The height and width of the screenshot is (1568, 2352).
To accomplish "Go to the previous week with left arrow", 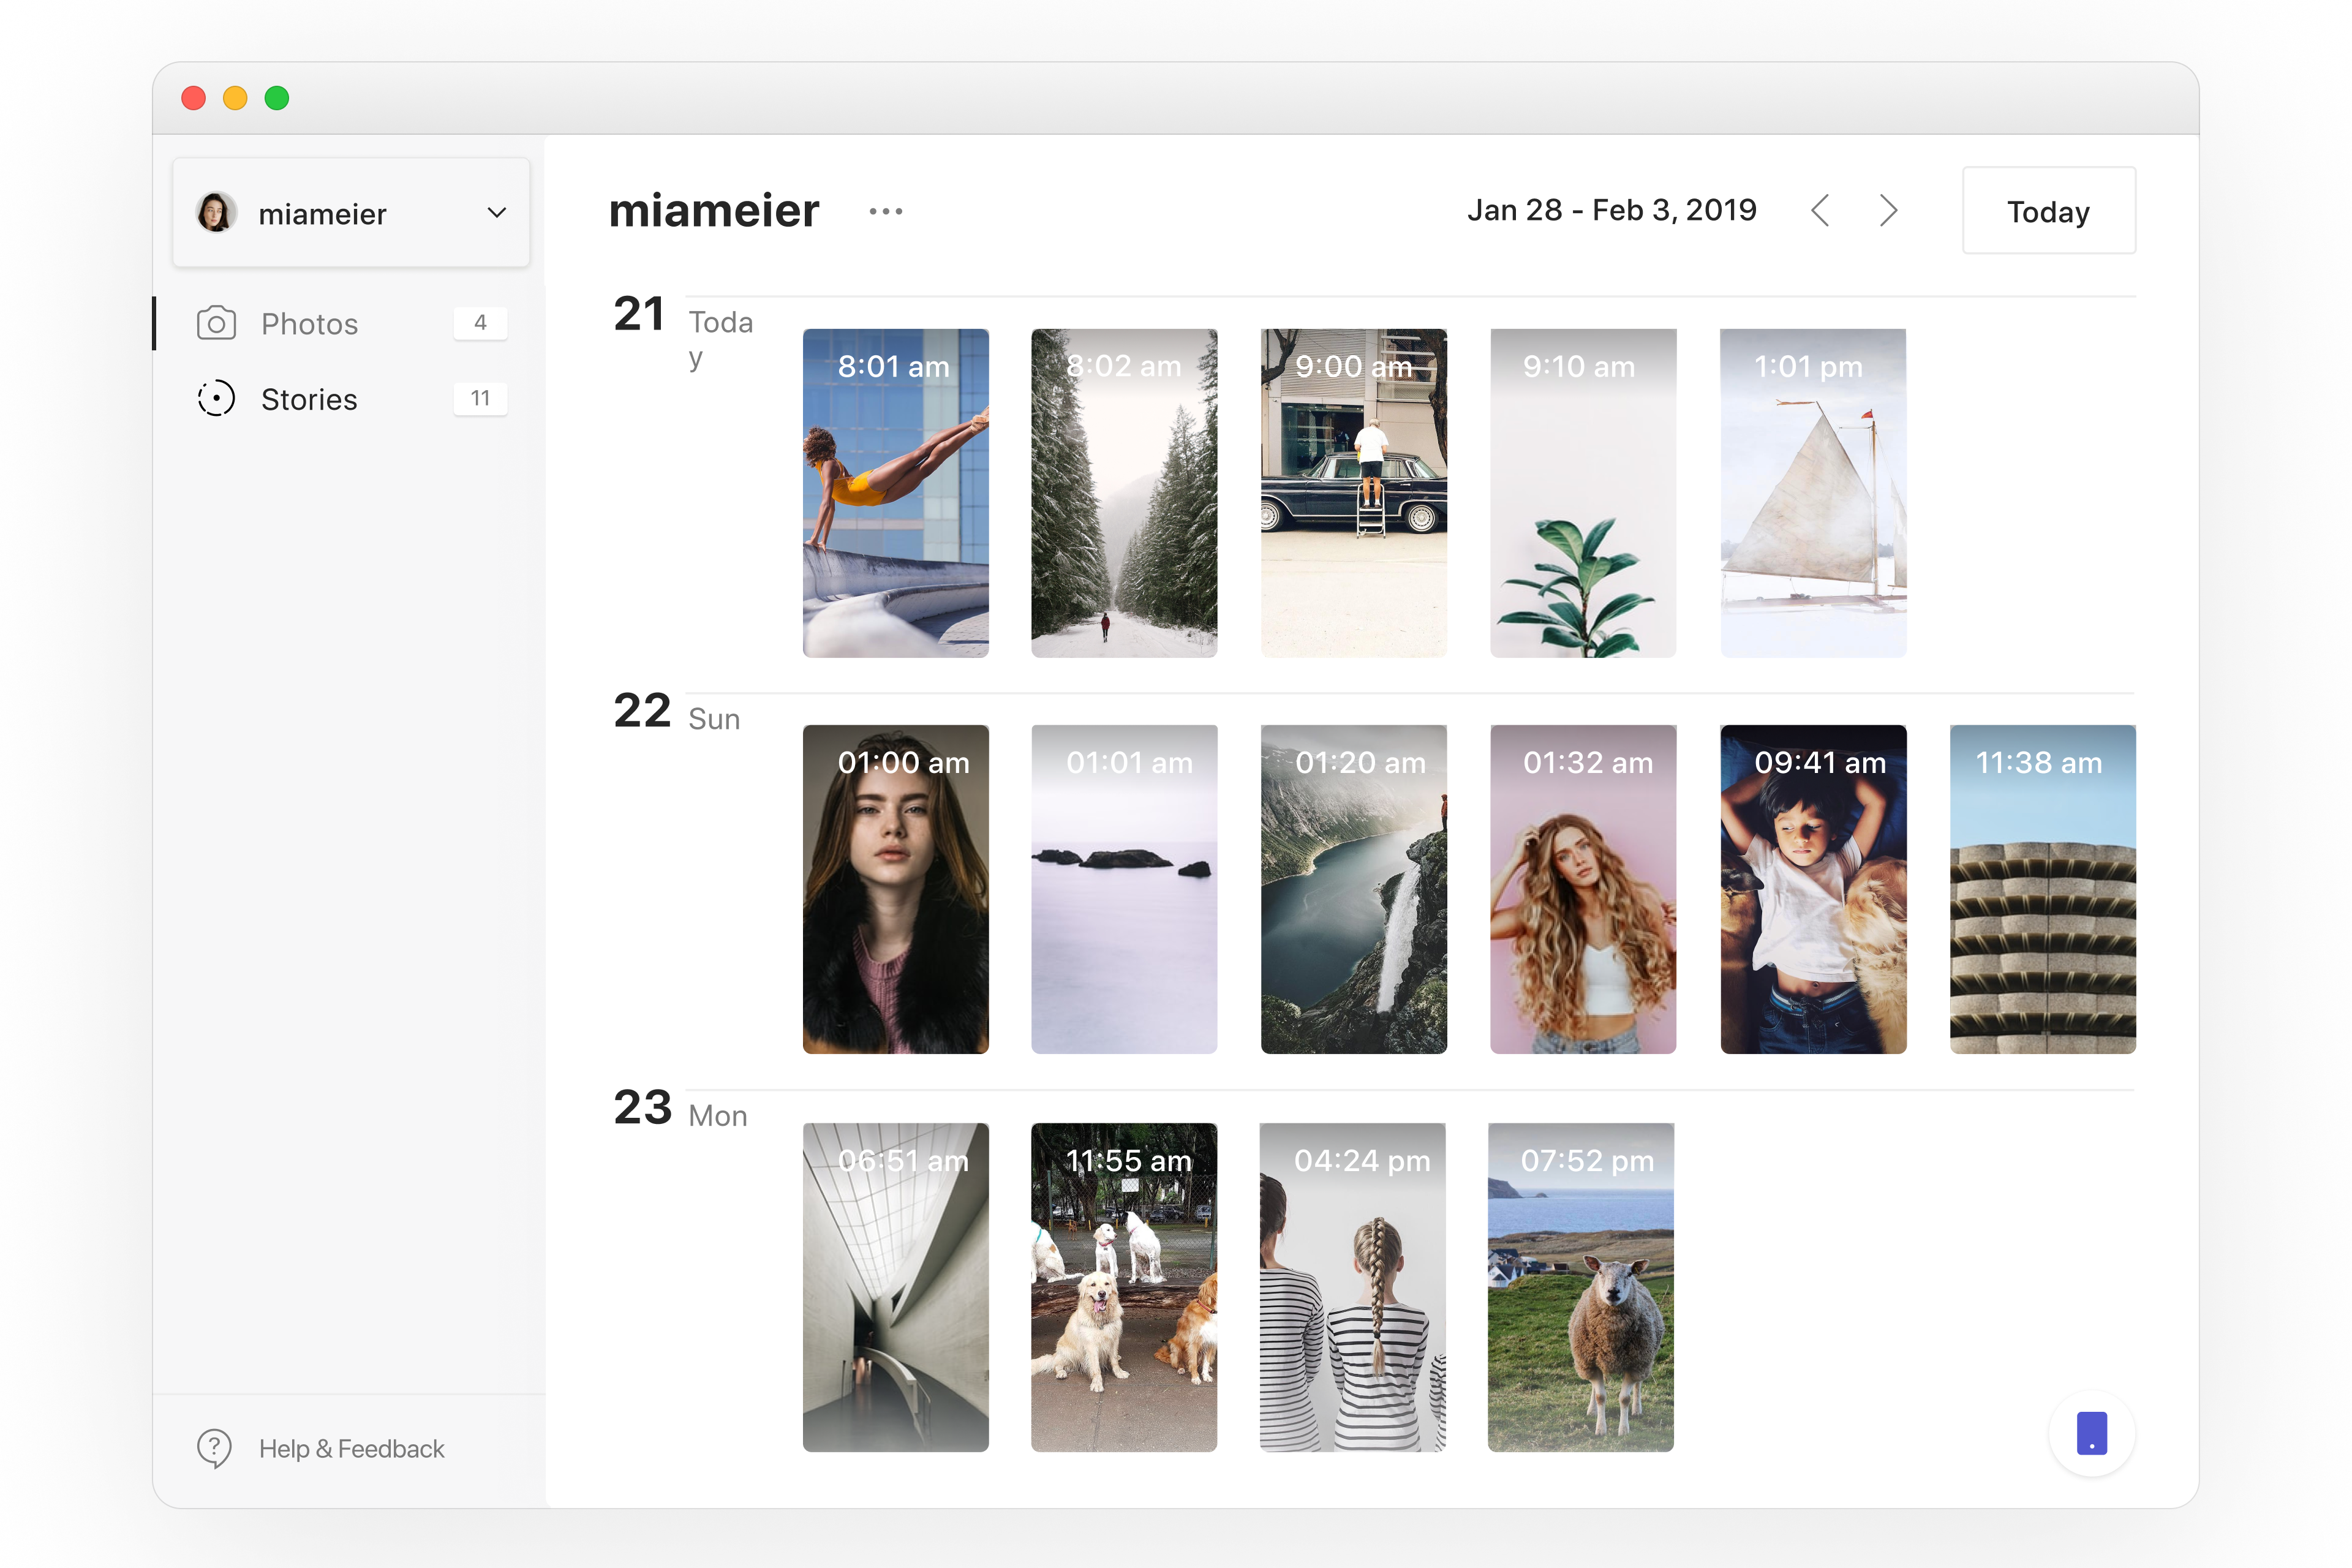I will click(1820, 211).
